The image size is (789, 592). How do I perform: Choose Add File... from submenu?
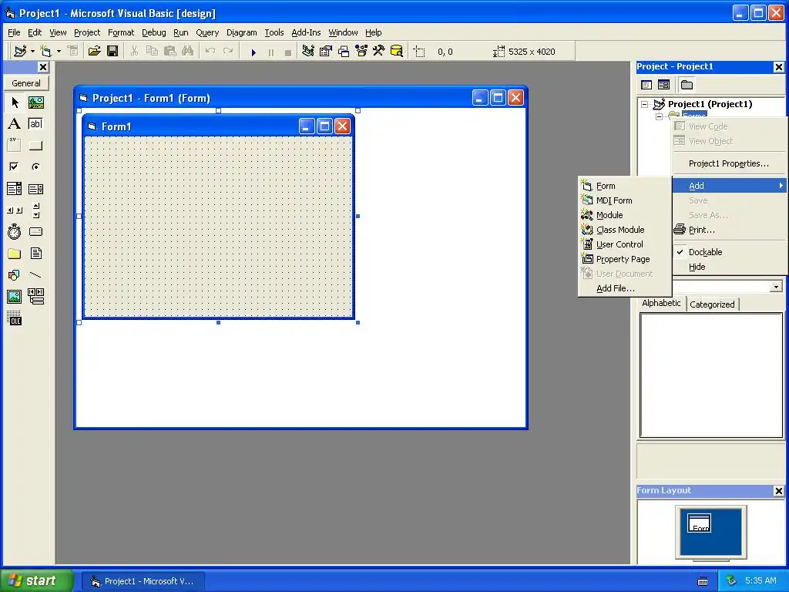click(625, 288)
